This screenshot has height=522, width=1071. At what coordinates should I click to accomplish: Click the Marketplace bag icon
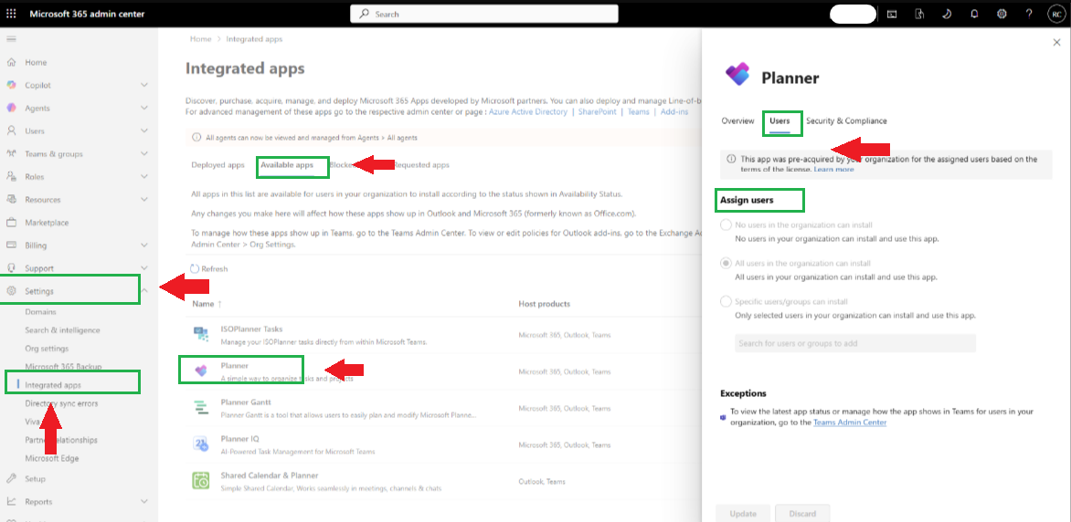tap(11, 223)
